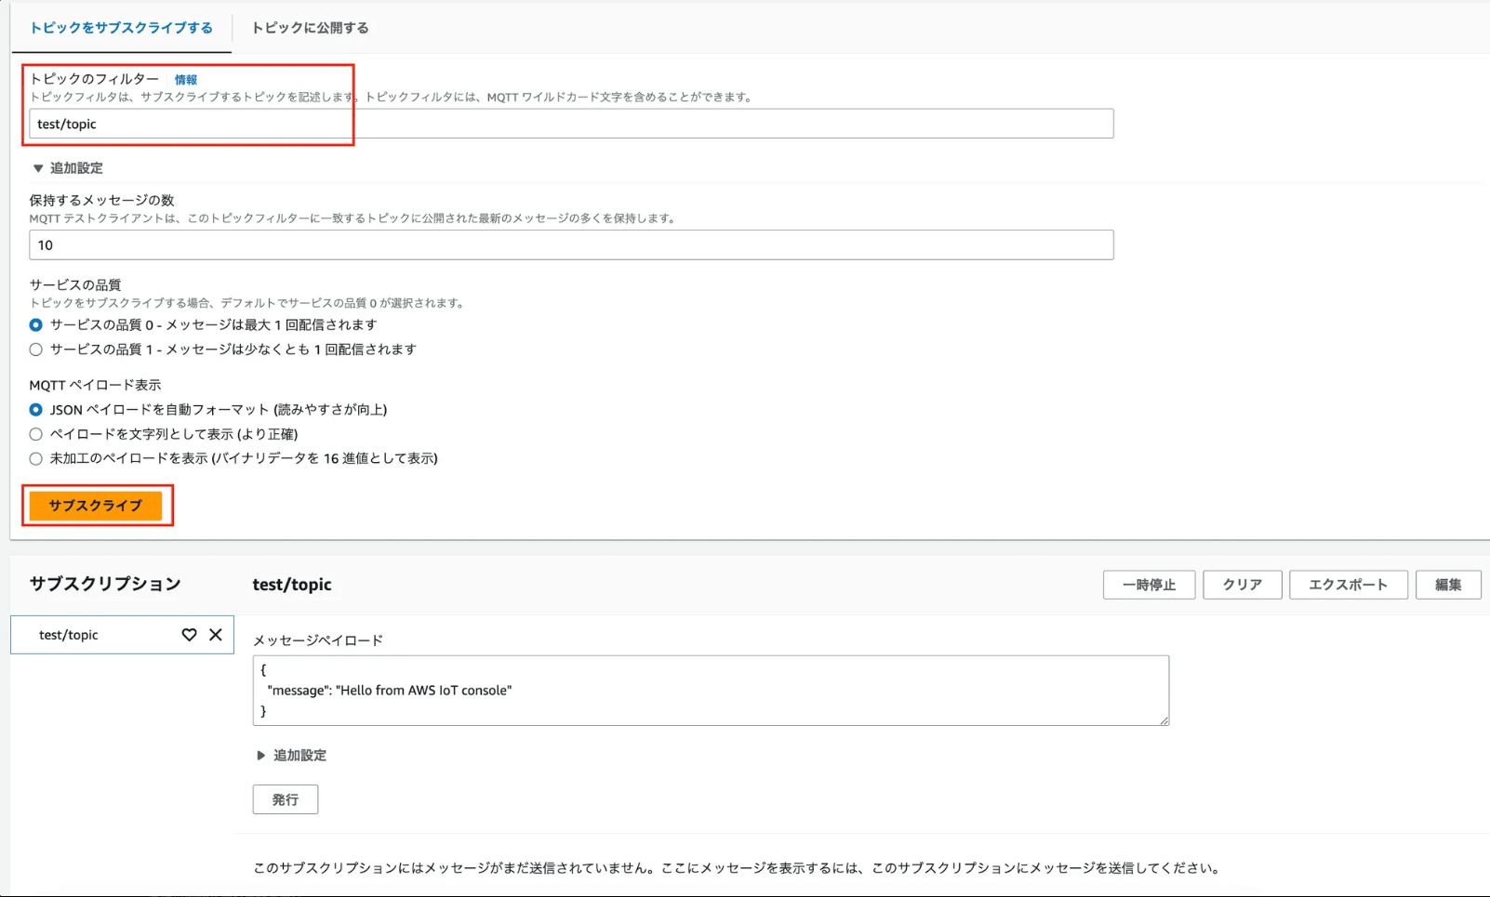The height and width of the screenshot is (897, 1490).
Task: Click the クリア button
Action: point(1243,585)
